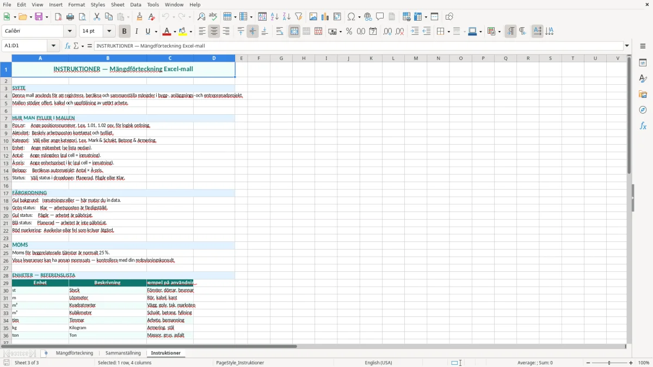Insert Hyperlink globe icon
The image size is (653, 367).
[x=368, y=17]
